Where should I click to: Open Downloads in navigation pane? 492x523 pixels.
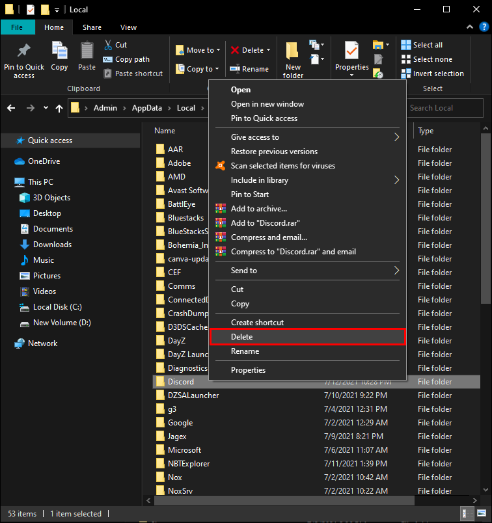pos(46,245)
